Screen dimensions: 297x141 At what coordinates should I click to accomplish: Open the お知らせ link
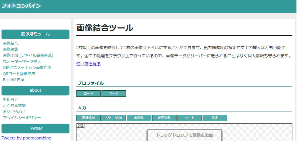click(x=10, y=99)
